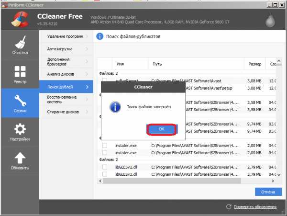Image resolution: width=287 pixels, height=216 pixels.
Task: Sort by the Имя column header
Action: (x=130, y=64)
